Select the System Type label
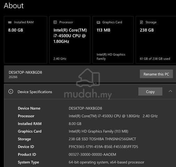 (x=29, y=162)
